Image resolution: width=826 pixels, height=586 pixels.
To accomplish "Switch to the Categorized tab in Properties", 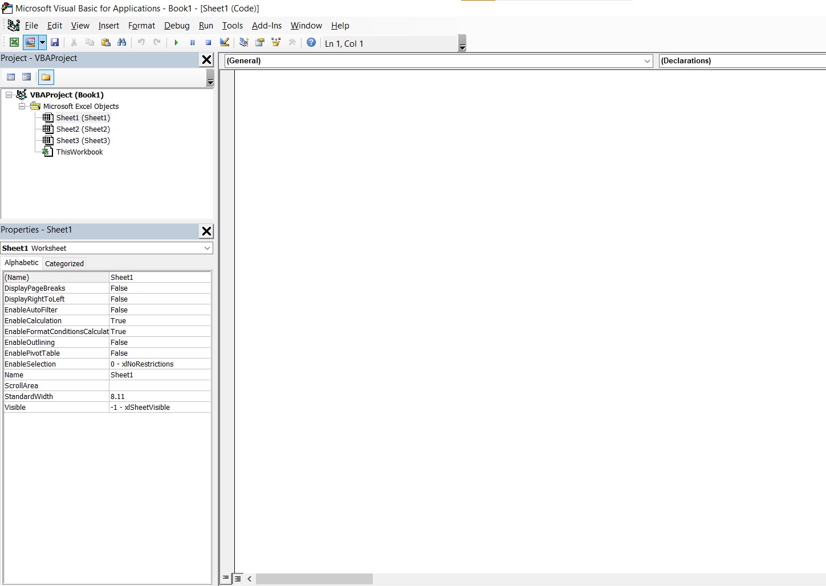I will click(64, 263).
